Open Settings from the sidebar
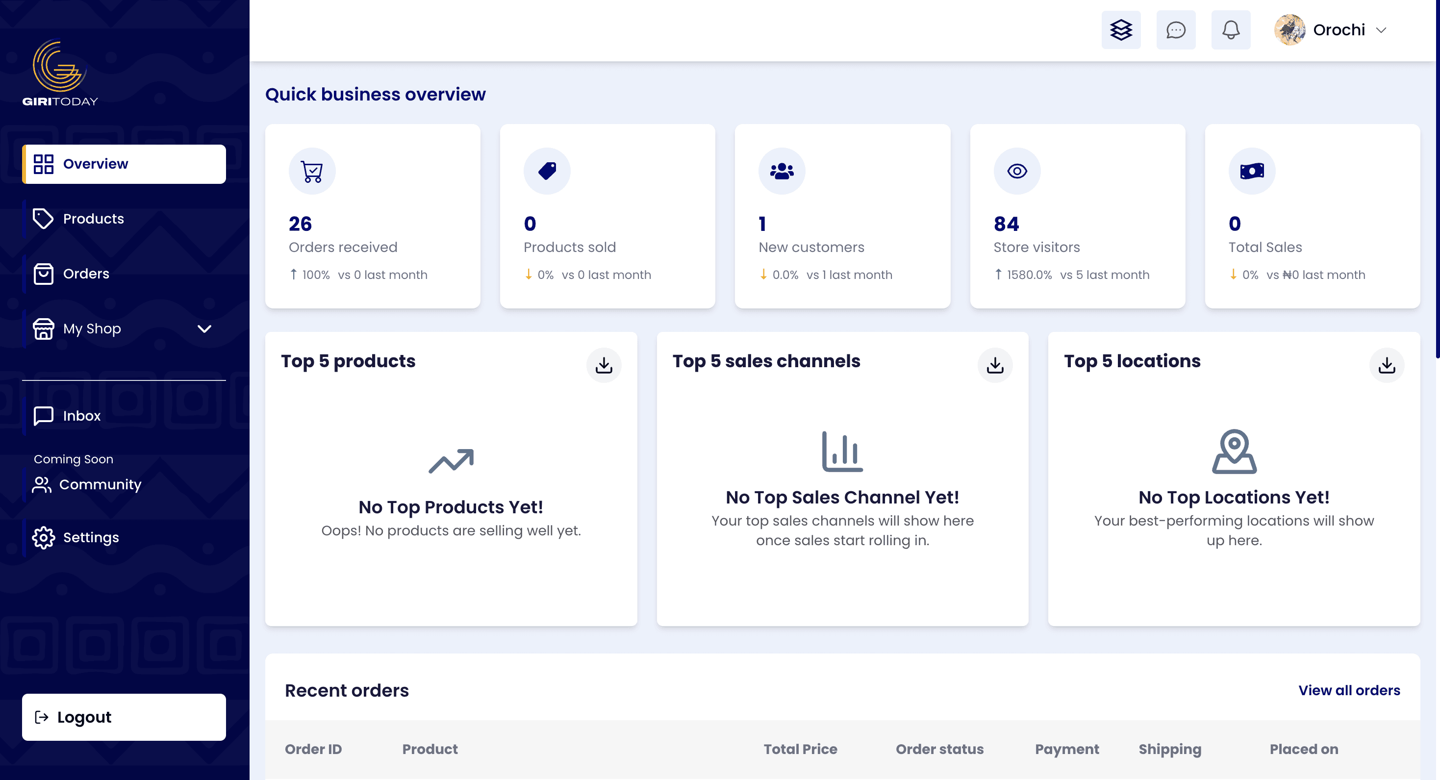The width and height of the screenshot is (1440, 780). (124, 537)
